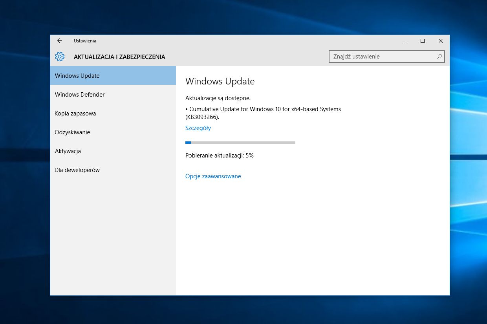The height and width of the screenshot is (324, 487).
Task: Open Windows Defender section
Action: [113, 94]
